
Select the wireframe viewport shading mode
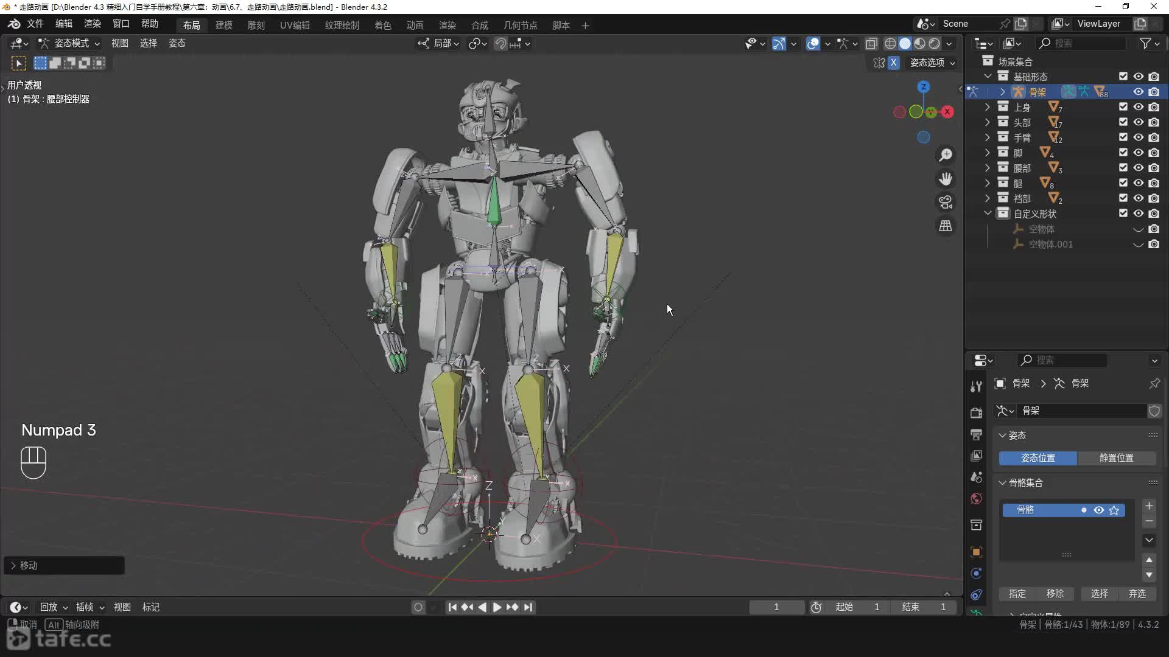click(x=890, y=43)
